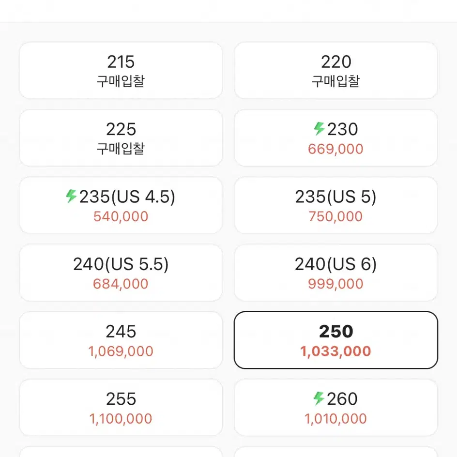Select size 230 priced 669,000
Screen dimensions: 457x457
(336, 138)
